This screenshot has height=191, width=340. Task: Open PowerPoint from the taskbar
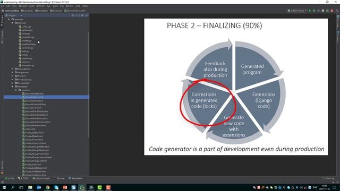(x=65, y=187)
